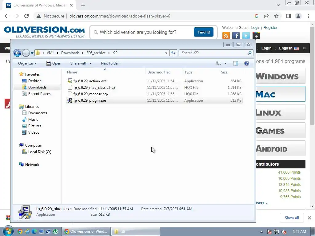Click VM1 in address breadcrumb
This screenshot has width=315, height=236.
click(x=50, y=53)
